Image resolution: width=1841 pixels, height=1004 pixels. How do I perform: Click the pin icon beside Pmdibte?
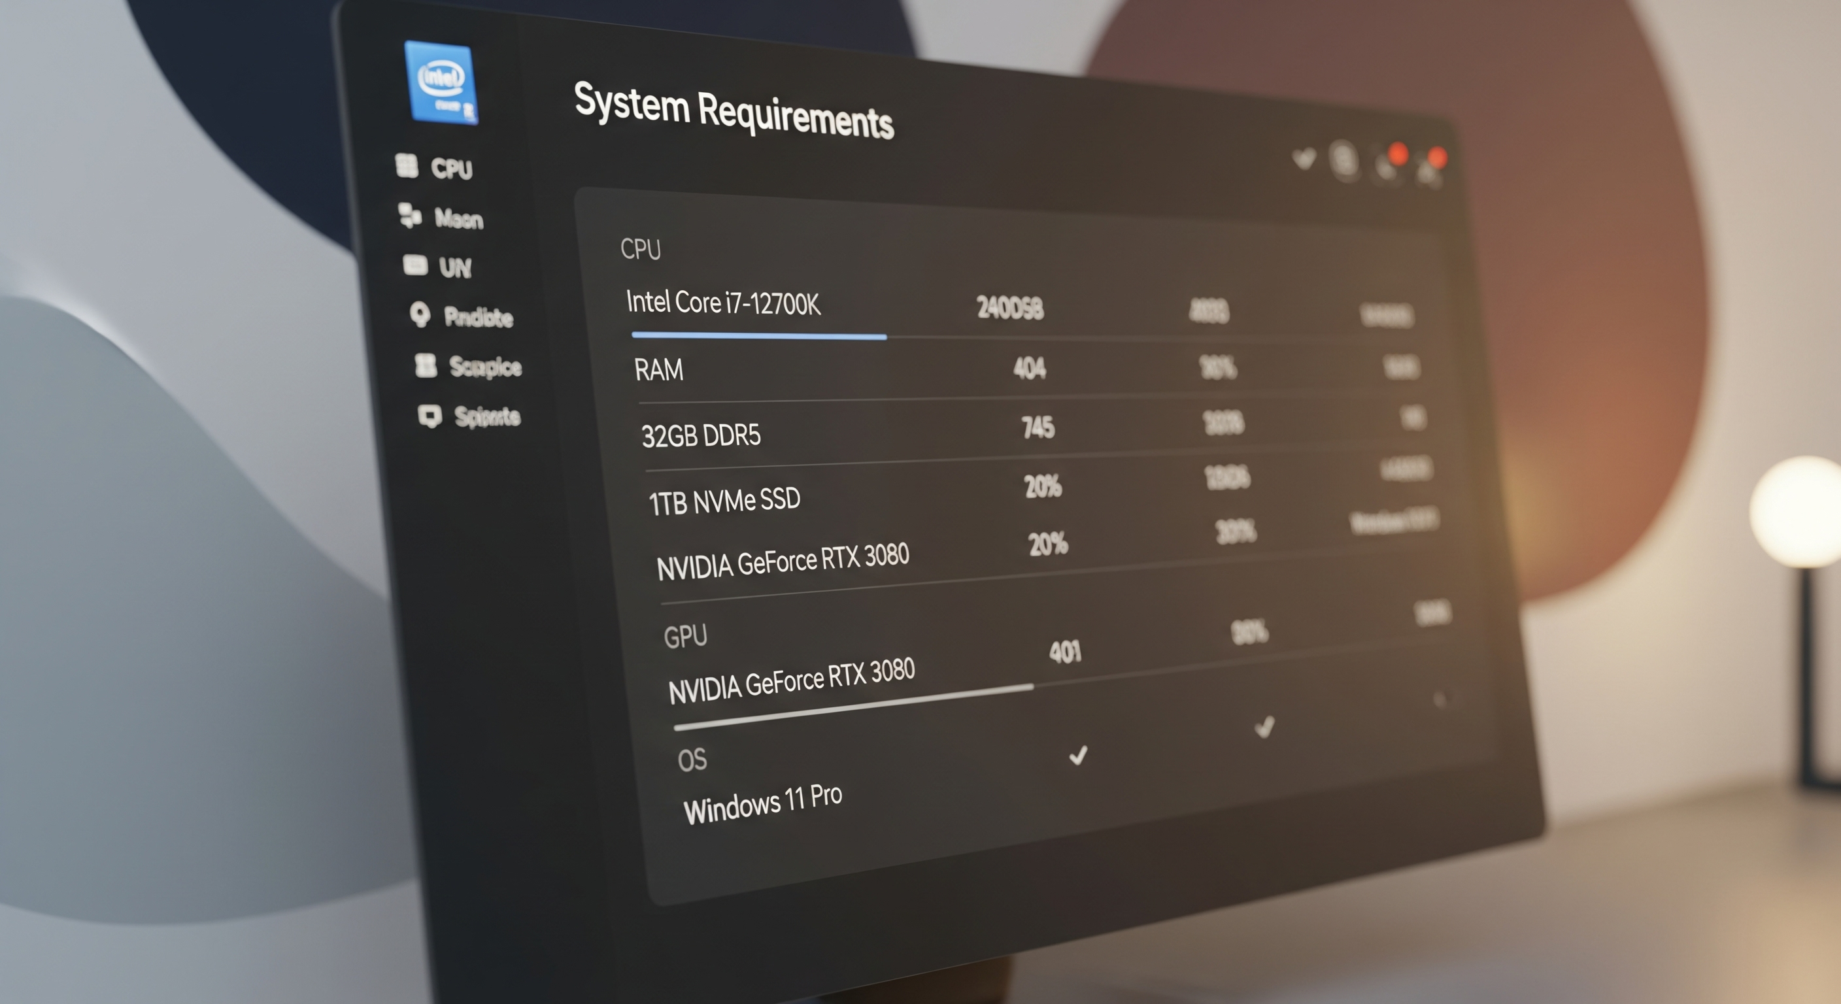[420, 314]
